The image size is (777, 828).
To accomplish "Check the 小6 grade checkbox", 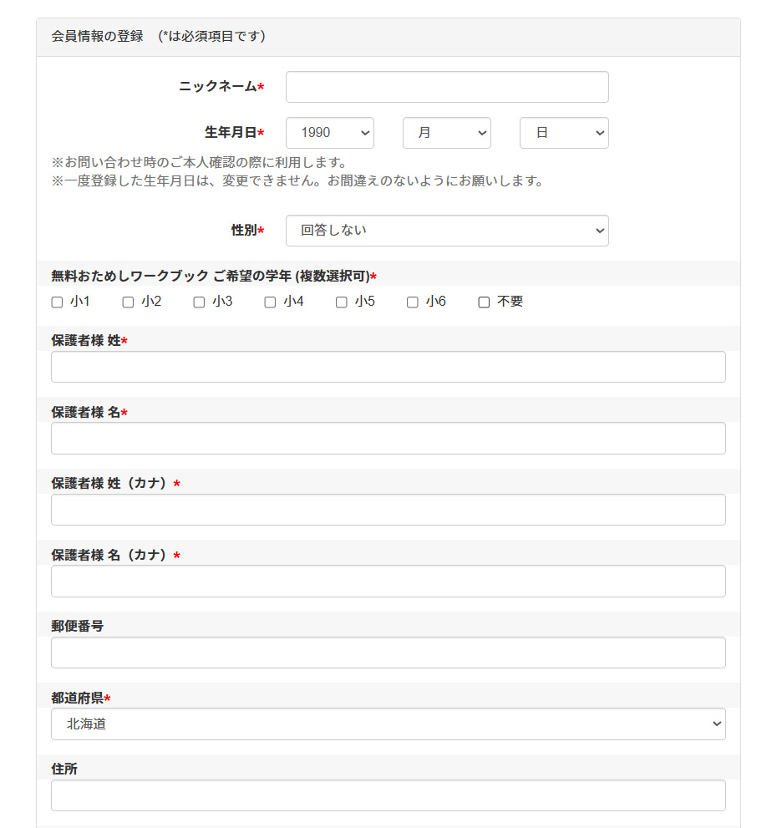I will 412,302.
